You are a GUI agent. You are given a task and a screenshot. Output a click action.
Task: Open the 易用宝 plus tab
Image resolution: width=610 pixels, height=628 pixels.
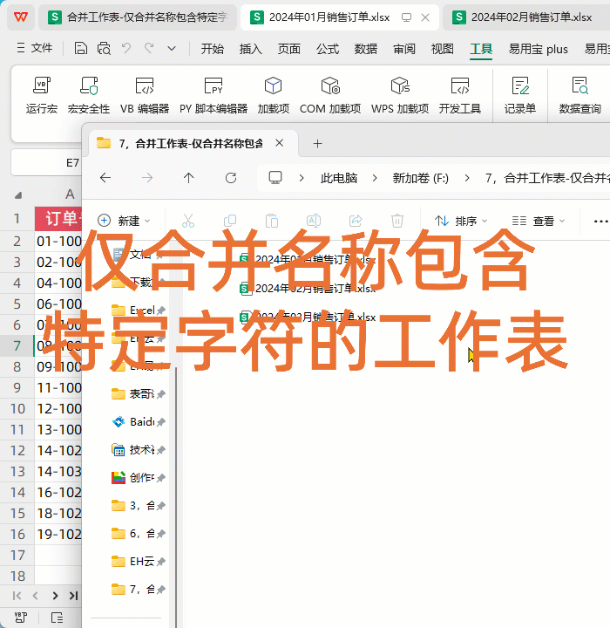tap(539, 49)
